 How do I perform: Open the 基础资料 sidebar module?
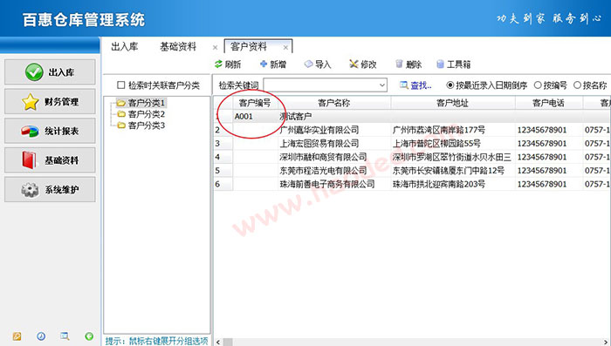coord(50,160)
